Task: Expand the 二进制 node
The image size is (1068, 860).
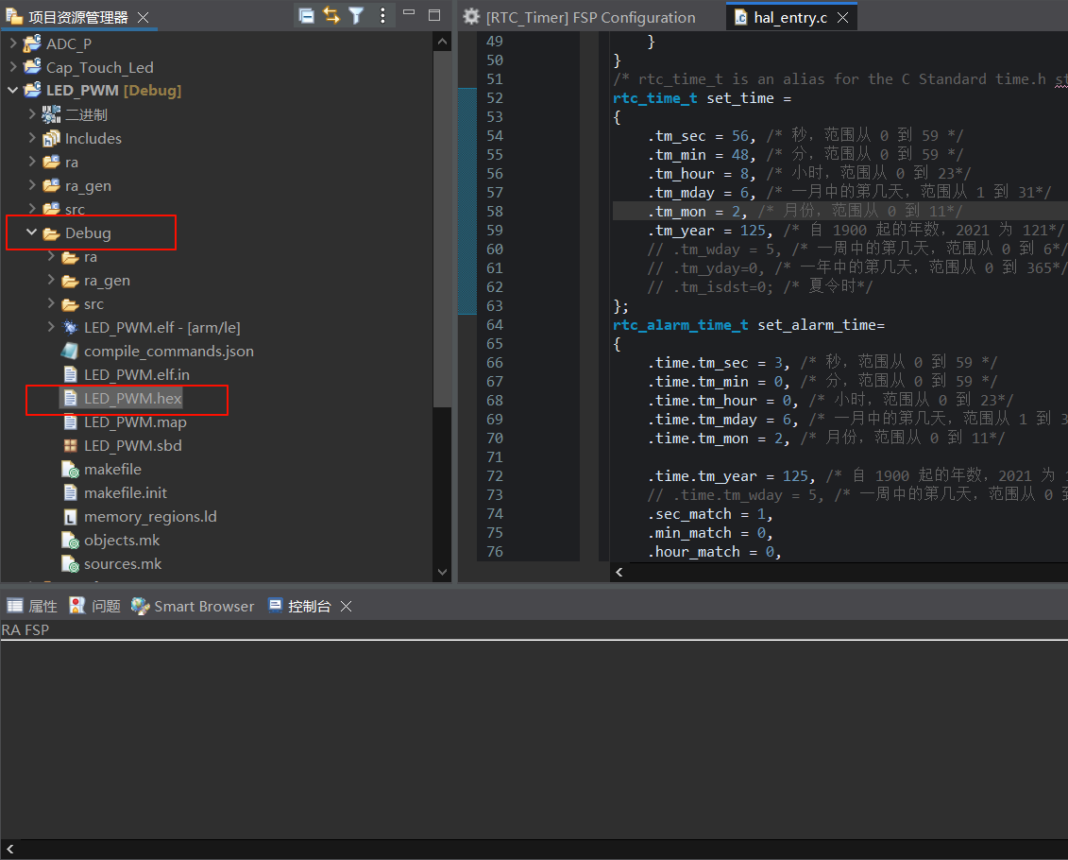Action: click(x=32, y=113)
